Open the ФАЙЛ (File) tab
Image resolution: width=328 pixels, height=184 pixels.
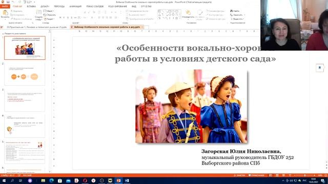5,7
